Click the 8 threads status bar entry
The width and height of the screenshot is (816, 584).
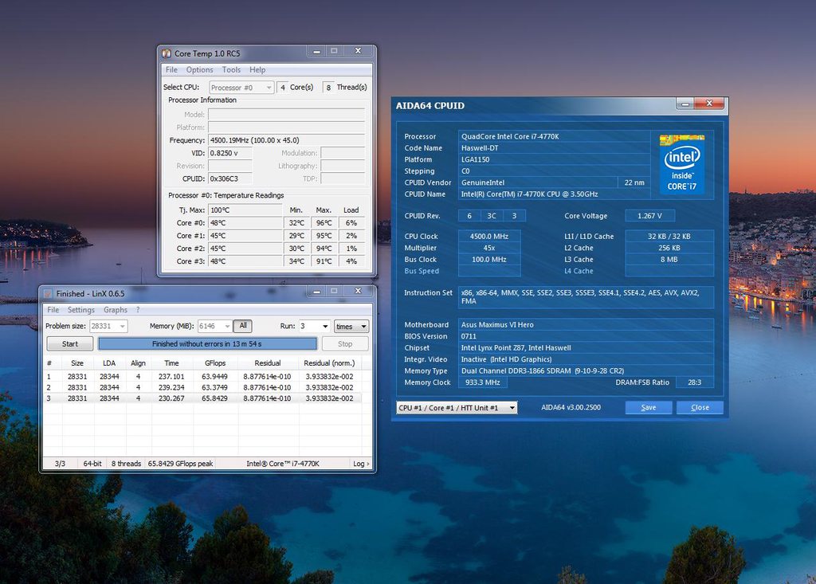point(126,463)
